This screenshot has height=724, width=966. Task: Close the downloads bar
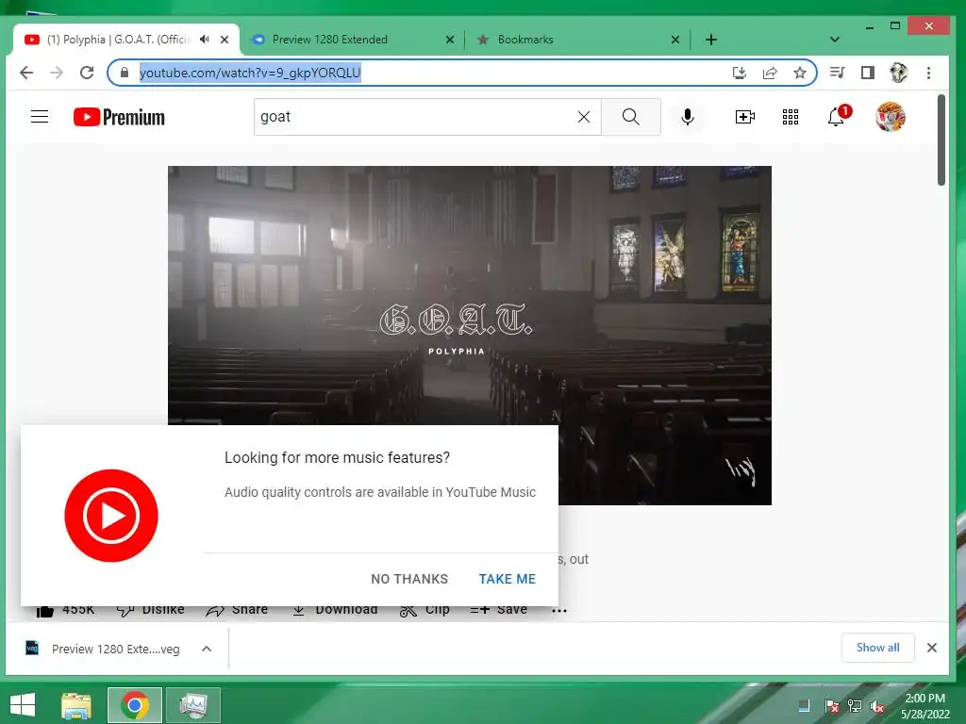click(931, 648)
